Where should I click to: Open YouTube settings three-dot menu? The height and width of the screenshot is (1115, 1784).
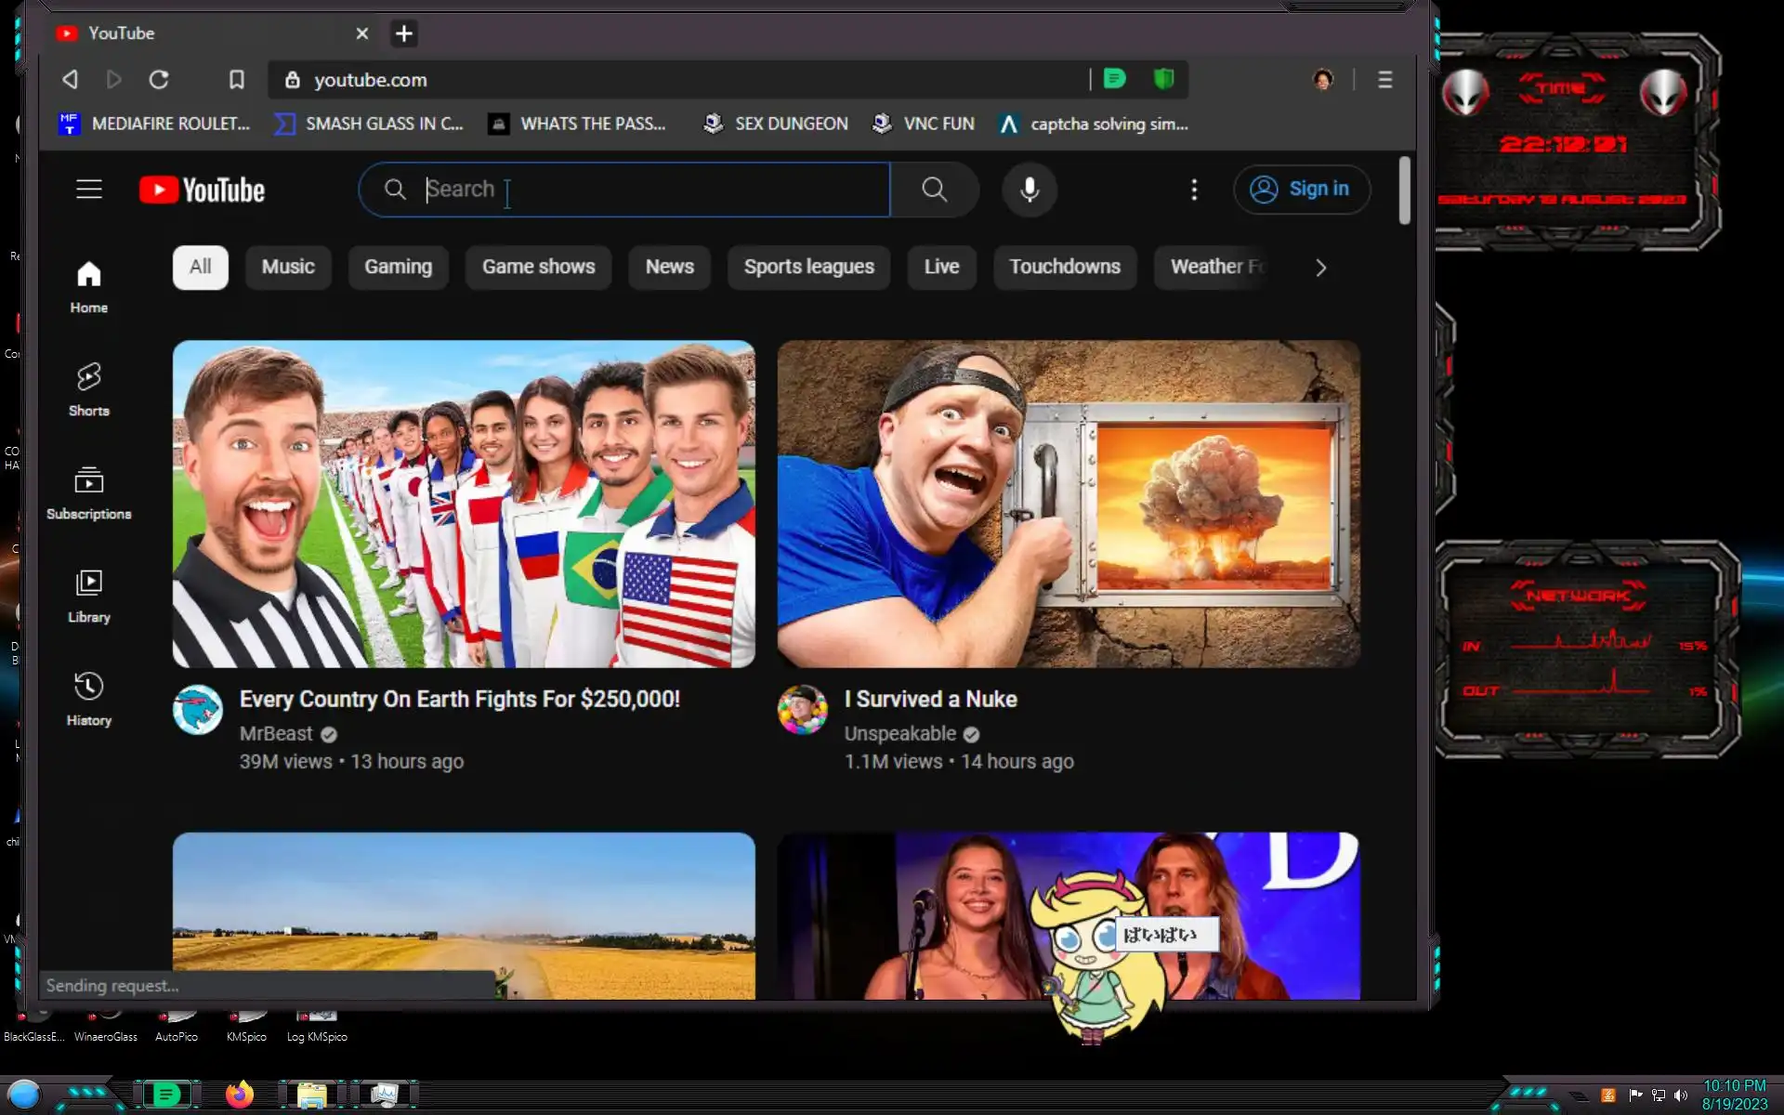click(x=1194, y=190)
